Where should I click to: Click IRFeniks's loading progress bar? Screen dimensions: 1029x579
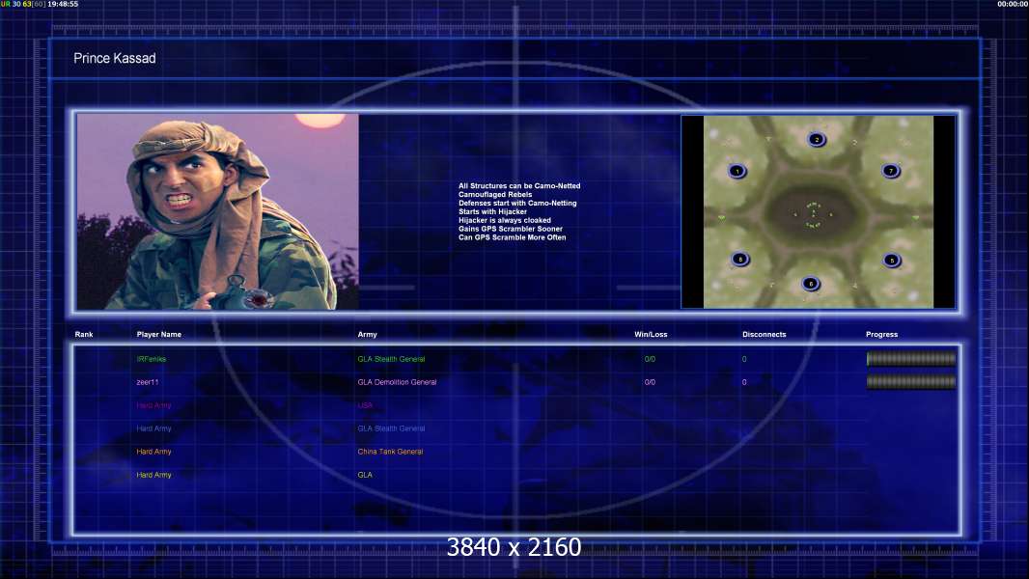point(911,359)
